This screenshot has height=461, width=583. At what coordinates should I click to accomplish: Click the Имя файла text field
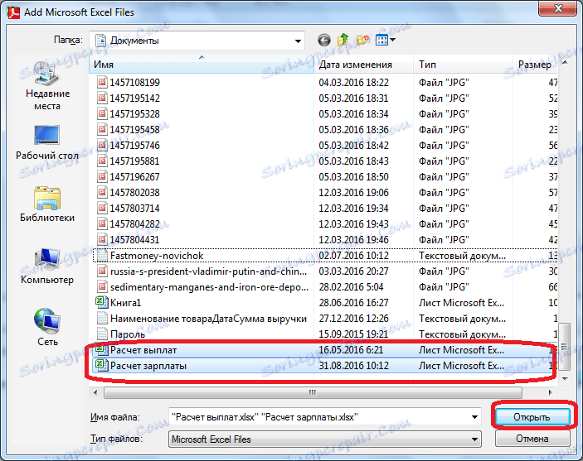(x=318, y=417)
